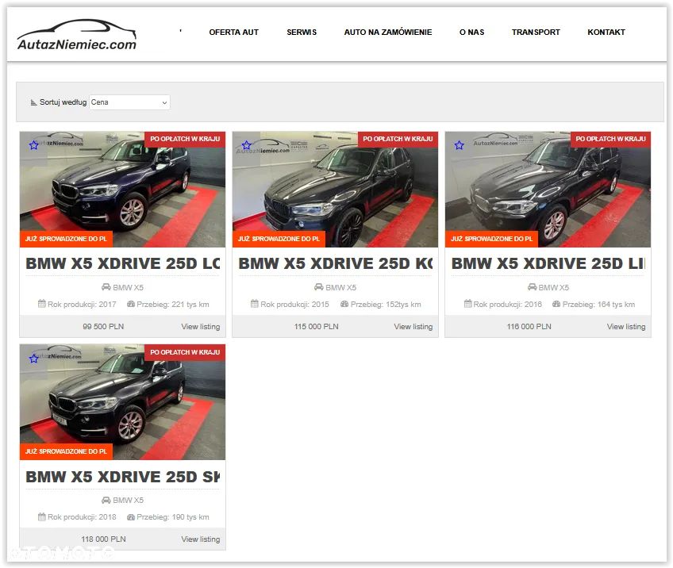Viewport: 673px width, 568px height.
Task: Click JUŻ SPROWADZONE DO PL badge on 2018 car
Action: coord(66,451)
